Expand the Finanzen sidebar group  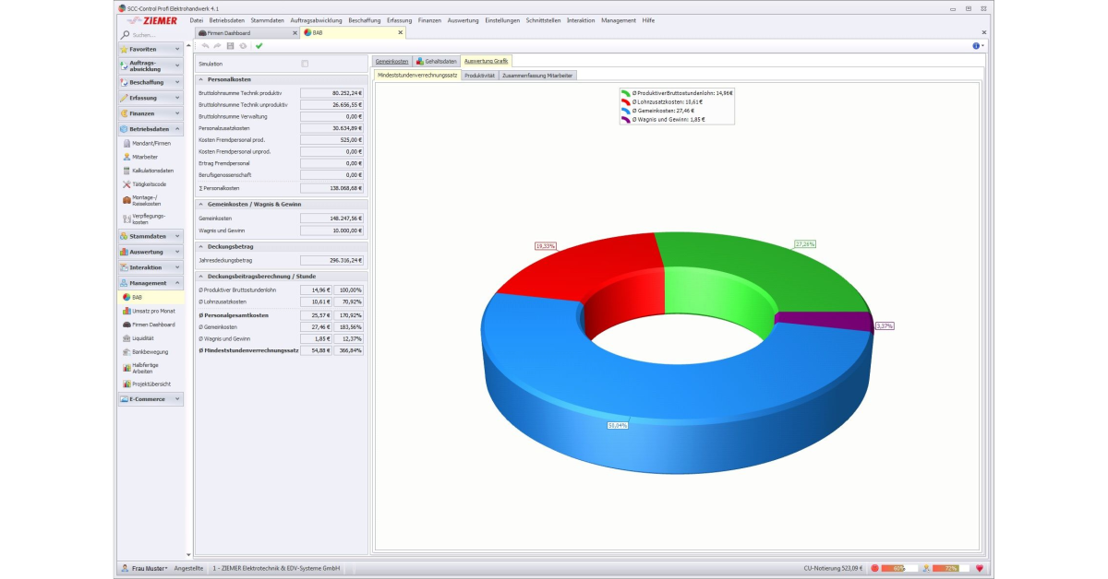[150, 113]
